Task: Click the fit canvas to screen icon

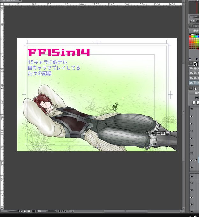Action: [33, 211]
